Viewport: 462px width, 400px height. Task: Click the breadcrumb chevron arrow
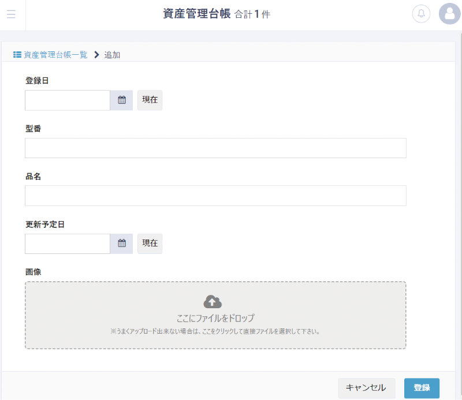coord(96,55)
